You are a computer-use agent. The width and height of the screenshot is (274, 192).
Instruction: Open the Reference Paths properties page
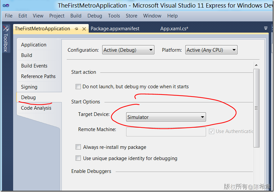[38, 76]
